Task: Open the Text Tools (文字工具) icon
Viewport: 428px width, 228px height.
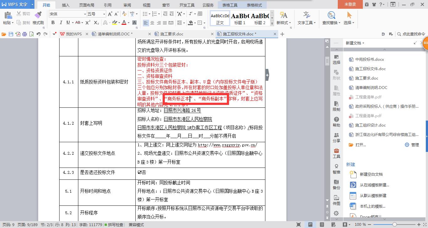Action: tap(306, 15)
